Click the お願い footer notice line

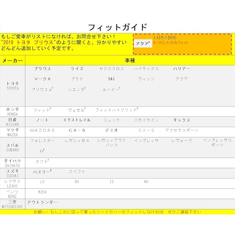[x=117, y=212]
